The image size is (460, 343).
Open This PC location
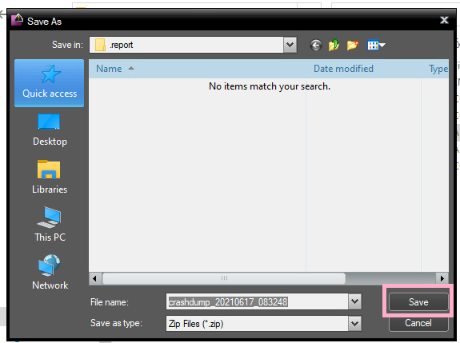[x=50, y=225]
